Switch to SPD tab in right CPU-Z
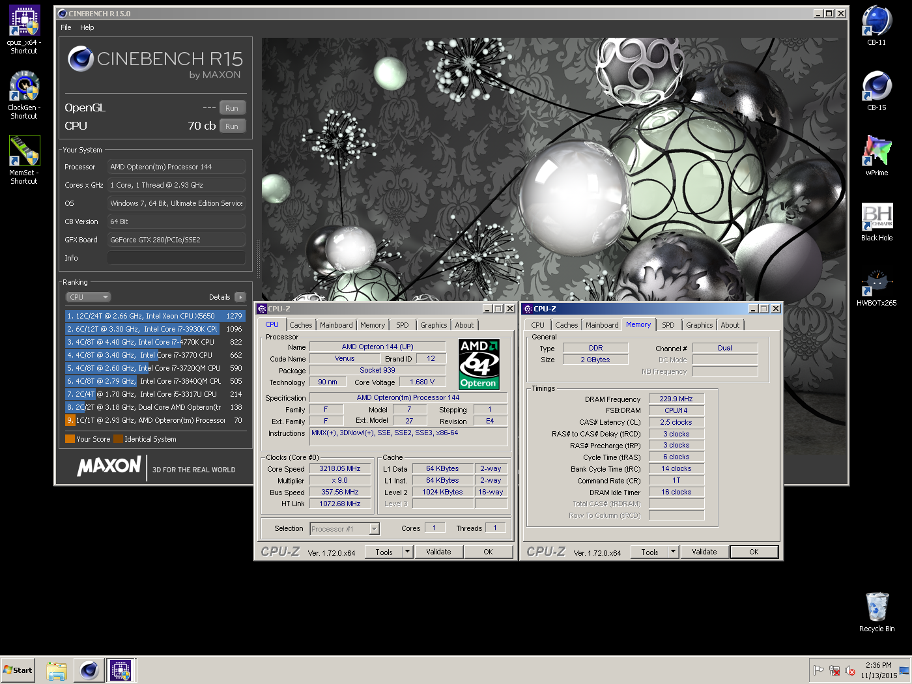The image size is (912, 684). pyautogui.click(x=668, y=325)
